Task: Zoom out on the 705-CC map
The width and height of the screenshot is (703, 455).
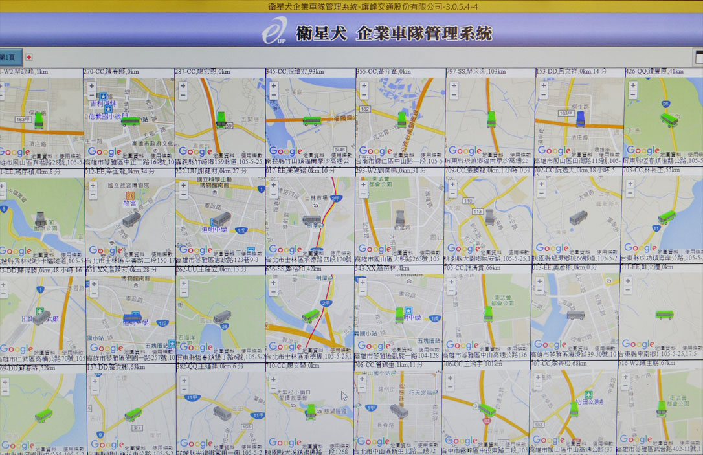Action: [x=451, y=291]
